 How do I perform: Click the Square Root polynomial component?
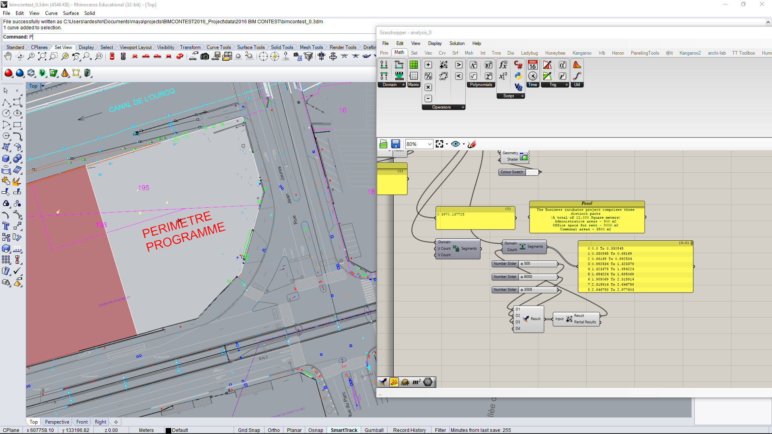(473, 76)
